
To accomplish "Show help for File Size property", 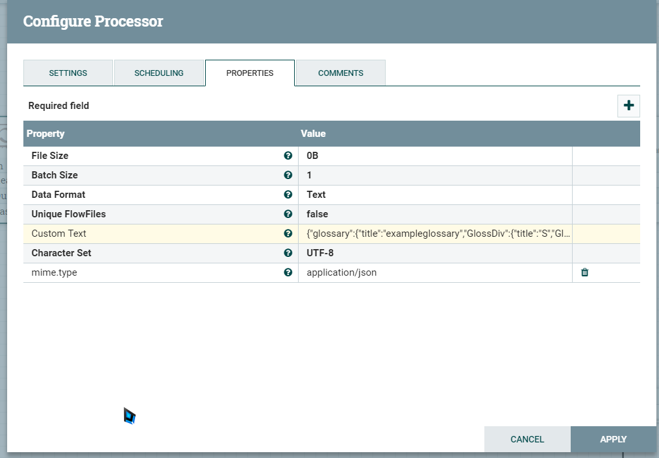I will (288, 156).
